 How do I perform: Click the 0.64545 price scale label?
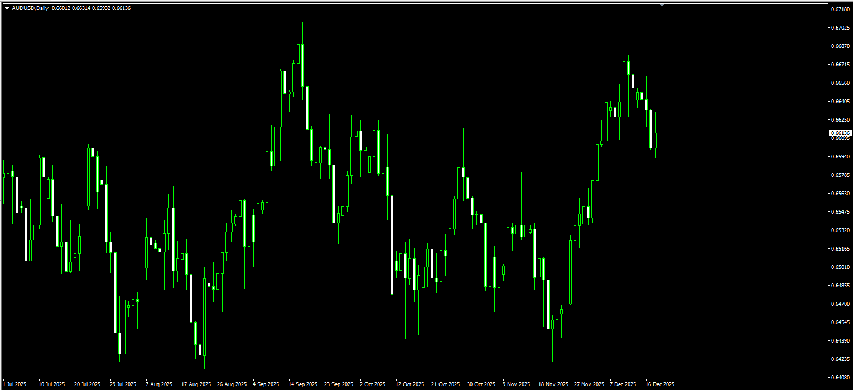coord(840,322)
